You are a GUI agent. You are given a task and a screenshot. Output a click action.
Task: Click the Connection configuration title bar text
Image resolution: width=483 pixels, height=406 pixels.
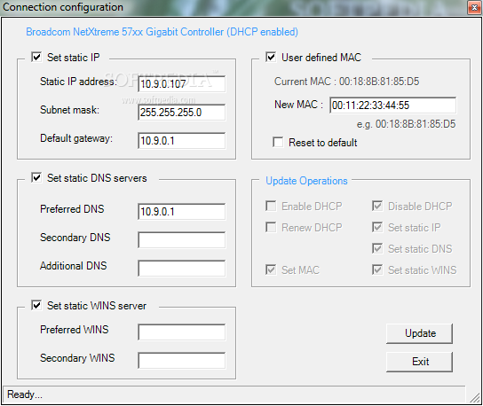[x=63, y=7]
